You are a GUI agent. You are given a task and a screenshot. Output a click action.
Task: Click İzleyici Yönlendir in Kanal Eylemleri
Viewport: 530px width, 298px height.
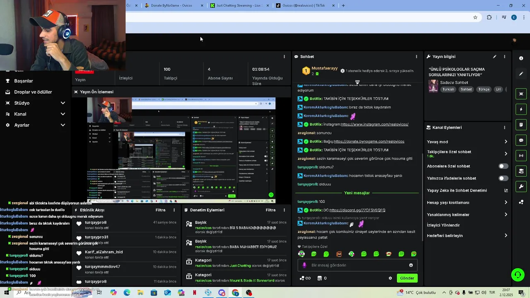coord(443,225)
